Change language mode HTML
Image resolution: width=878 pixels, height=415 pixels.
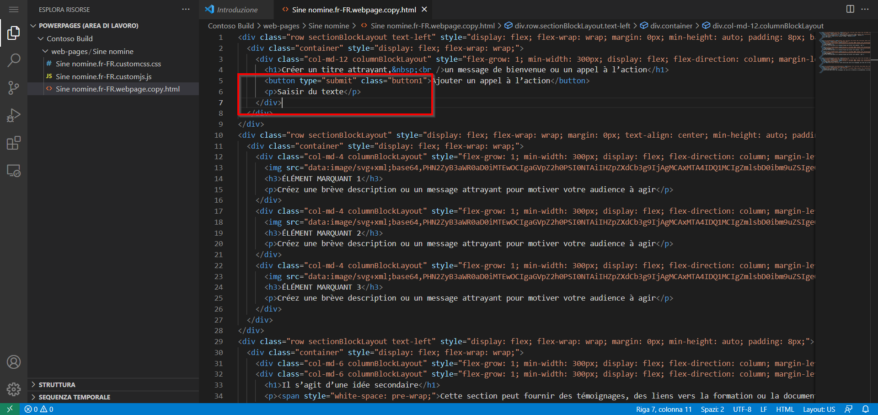(785, 409)
